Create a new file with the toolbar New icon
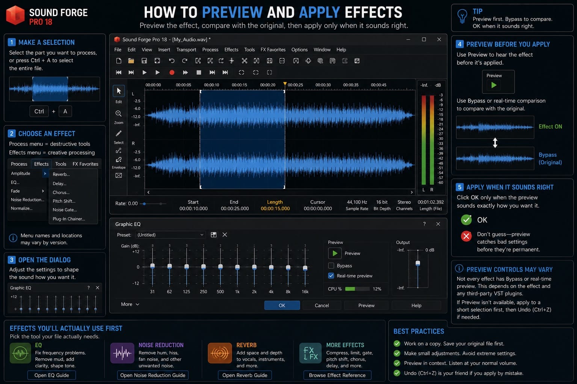 (x=119, y=61)
